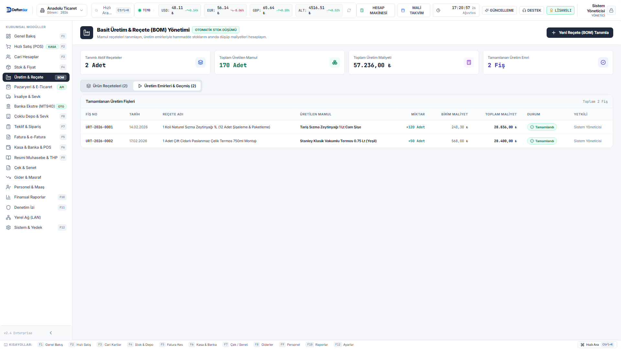621x349 pixels.
Task: Click Stanley Klasik Vakumlu Termos product name
Action: click(338, 141)
